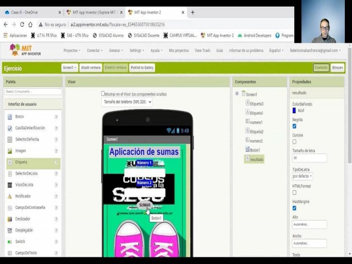Open Mis proyectos link
This screenshot has width=352, height=264.
[179, 51]
